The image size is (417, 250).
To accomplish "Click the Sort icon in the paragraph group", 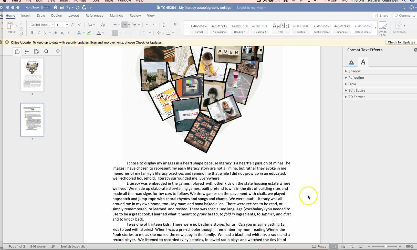I will pyautogui.click(x=164, y=25).
